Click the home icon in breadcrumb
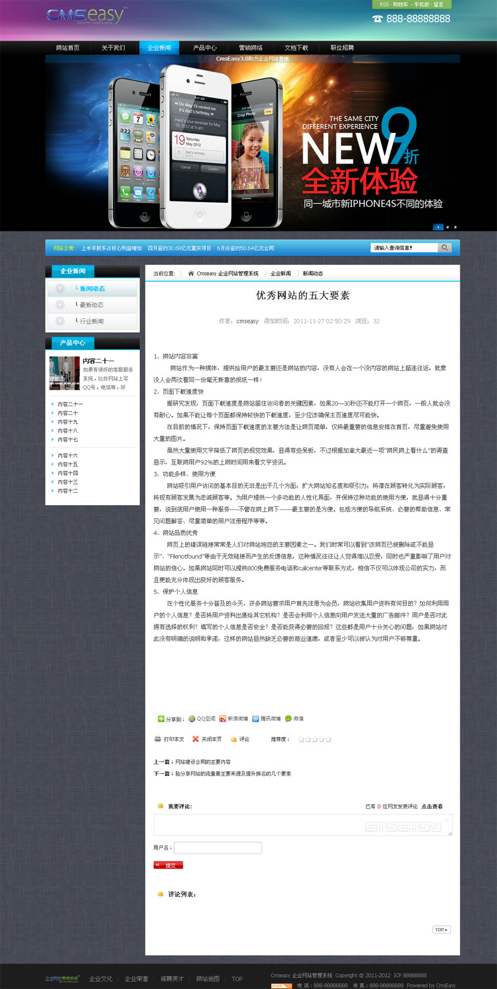The width and height of the screenshot is (497, 989). click(x=191, y=274)
